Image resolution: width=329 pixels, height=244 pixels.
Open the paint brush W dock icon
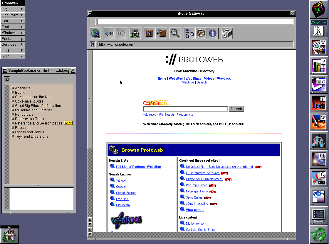coord(319,122)
